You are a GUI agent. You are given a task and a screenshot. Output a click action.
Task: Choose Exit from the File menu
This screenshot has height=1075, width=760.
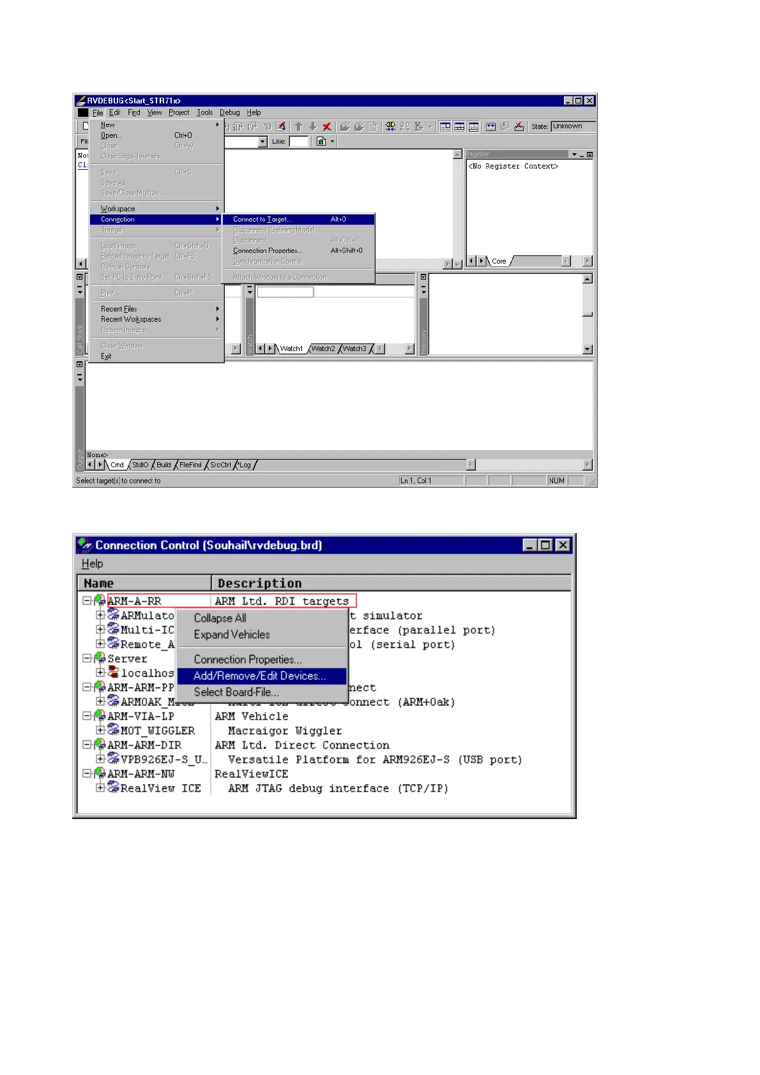tap(157, 356)
